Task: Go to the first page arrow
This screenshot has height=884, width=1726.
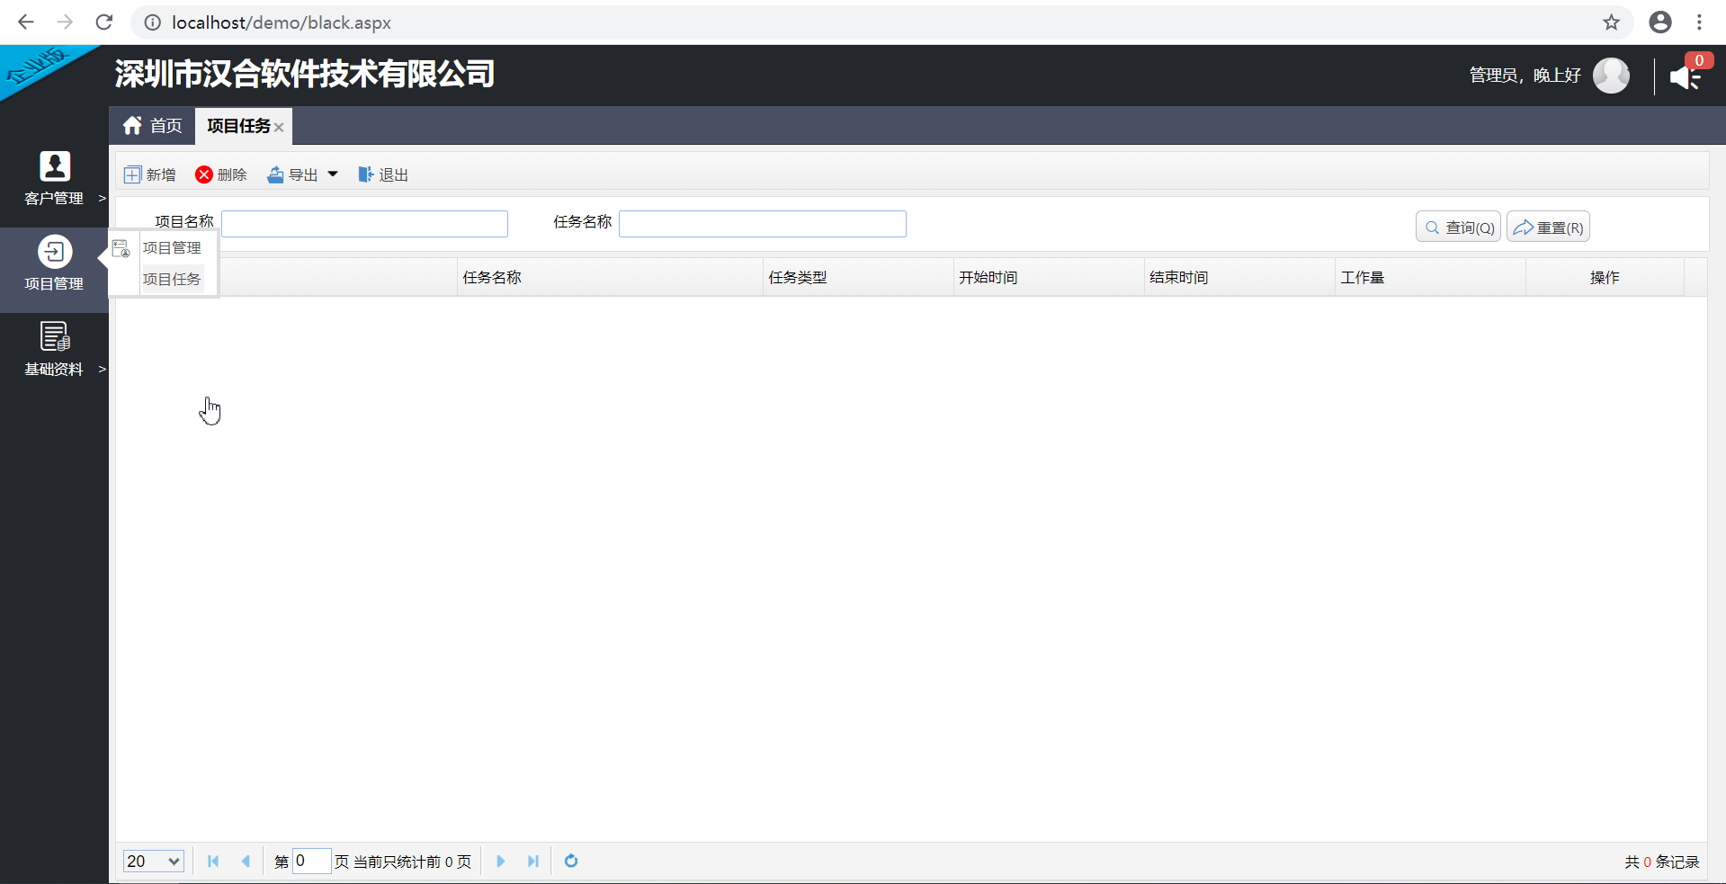Action: click(213, 862)
